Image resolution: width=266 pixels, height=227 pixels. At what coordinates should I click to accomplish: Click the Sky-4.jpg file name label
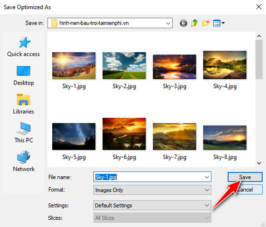[x=225, y=86]
